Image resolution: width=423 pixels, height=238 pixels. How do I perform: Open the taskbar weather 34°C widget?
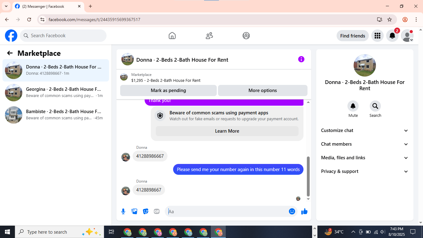(334, 232)
